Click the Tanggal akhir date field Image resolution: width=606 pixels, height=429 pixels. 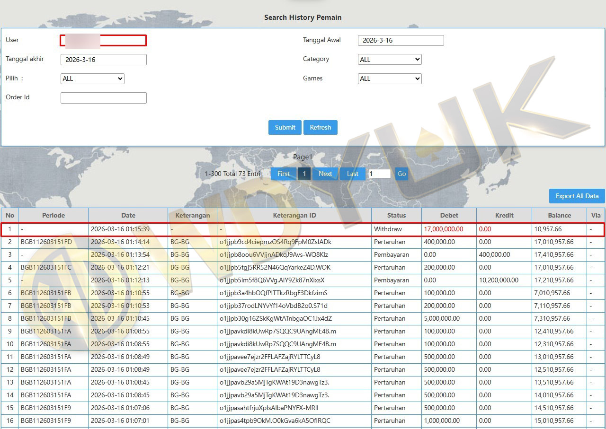click(103, 60)
